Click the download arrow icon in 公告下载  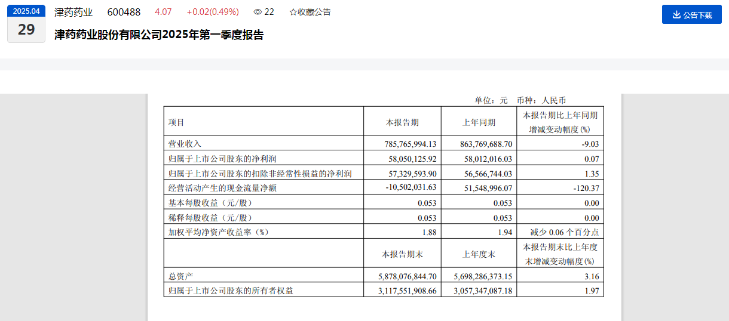coord(676,14)
